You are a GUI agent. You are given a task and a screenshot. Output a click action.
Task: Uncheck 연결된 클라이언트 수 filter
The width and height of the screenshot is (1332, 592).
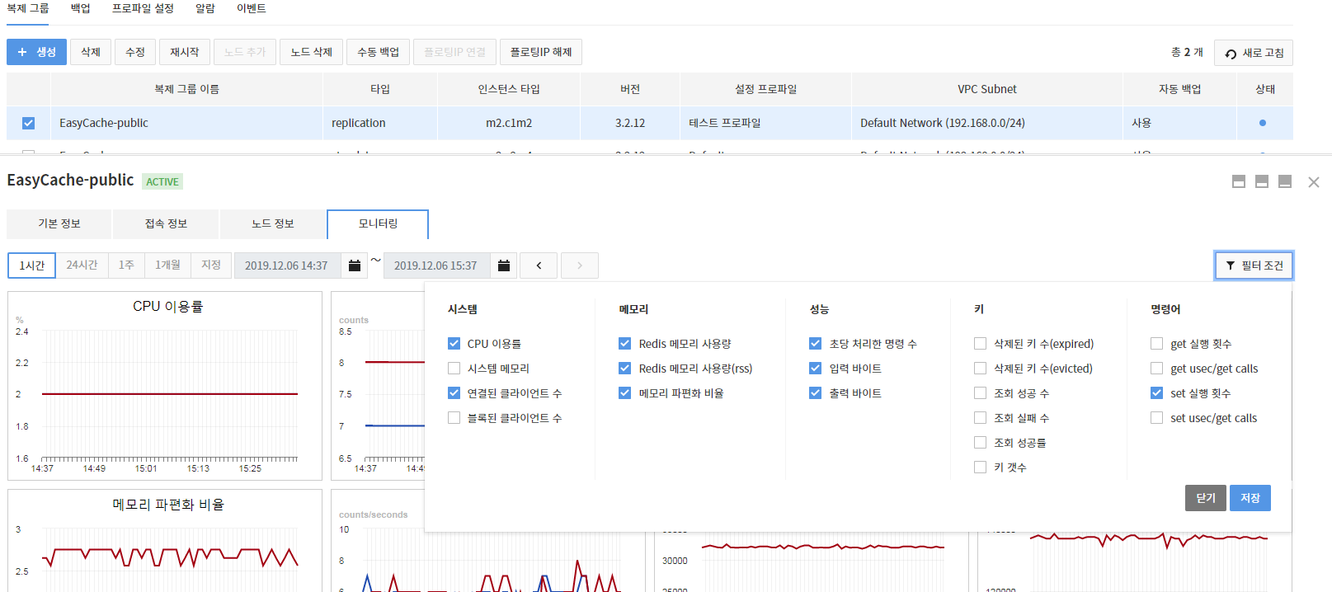pos(454,393)
